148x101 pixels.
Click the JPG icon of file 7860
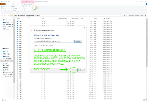point(18,27)
